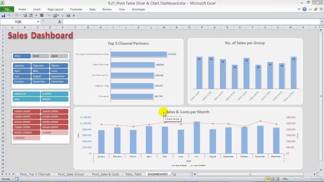The width and height of the screenshot is (324, 182).
Task: Toggle the 10000-19999 sales group slicer
Action: (x=26, y=111)
